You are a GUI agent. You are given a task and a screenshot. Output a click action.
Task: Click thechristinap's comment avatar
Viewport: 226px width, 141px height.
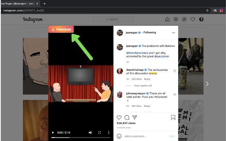coord(120,71)
